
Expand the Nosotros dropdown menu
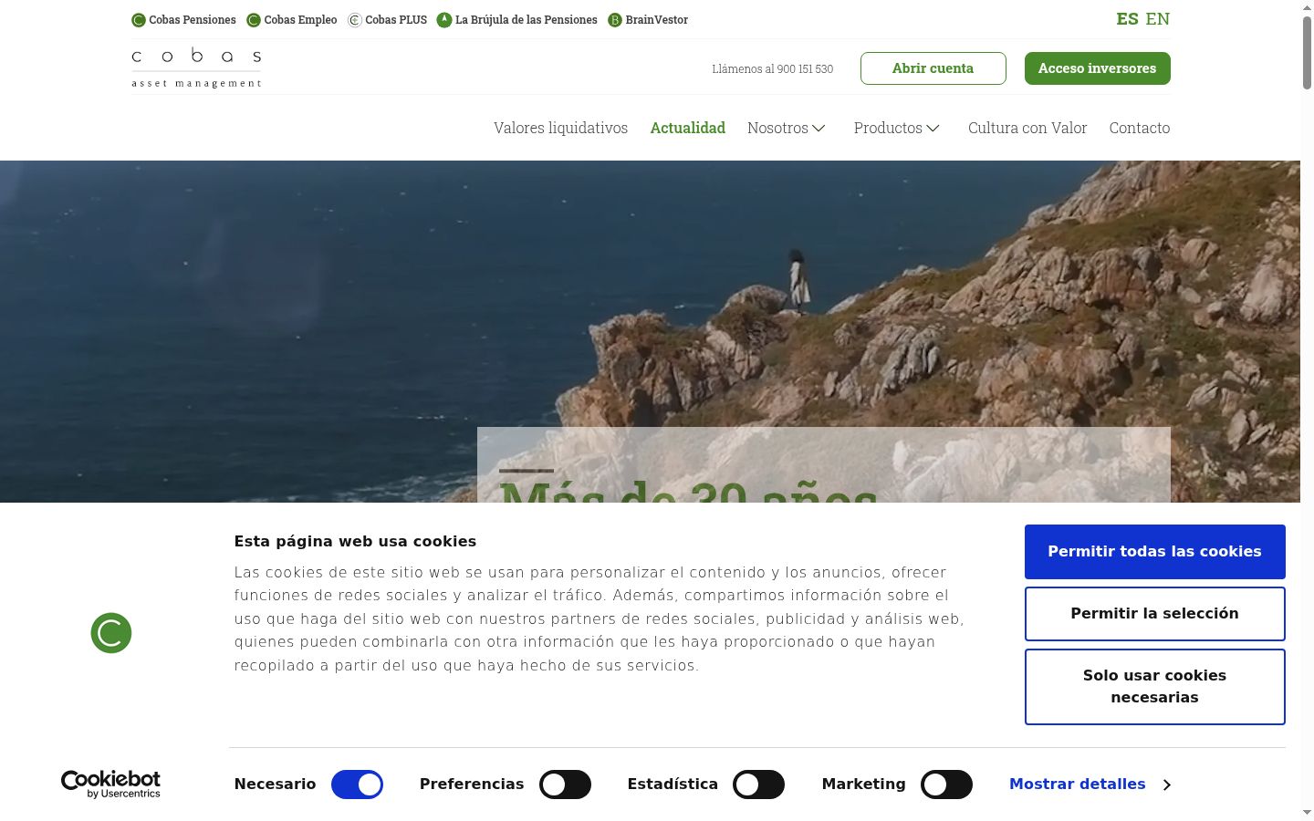787,128
